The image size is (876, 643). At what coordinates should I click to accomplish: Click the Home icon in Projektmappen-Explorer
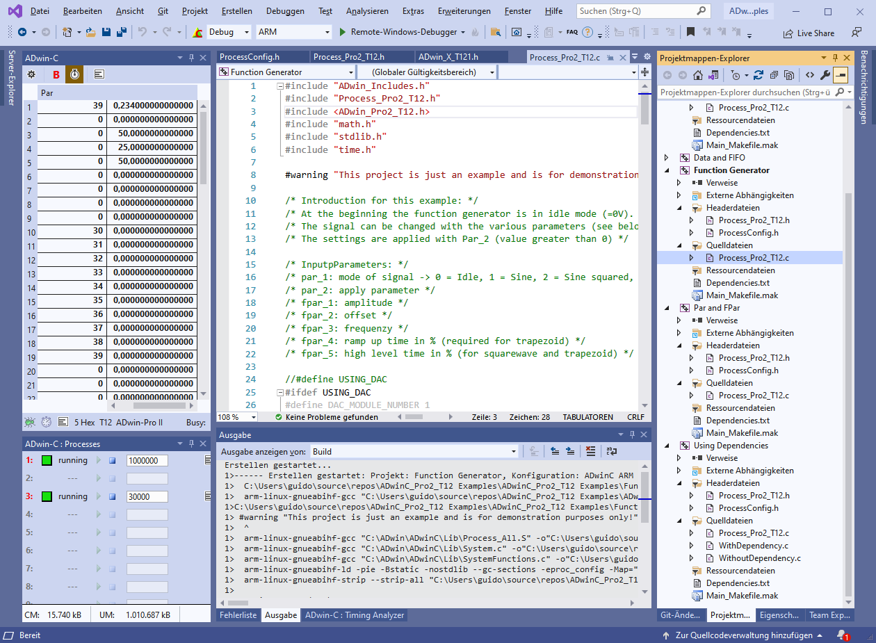pyautogui.click(x=698, y=75)
